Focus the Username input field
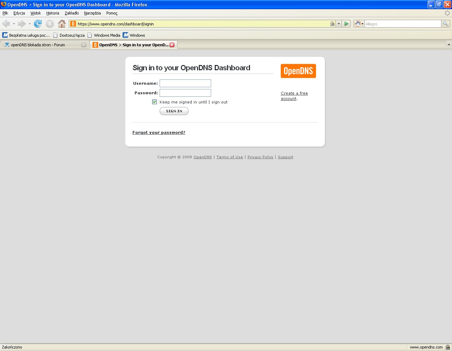This screenshot has width=452, height=351. pyautogui.click(x=185, y=83)
